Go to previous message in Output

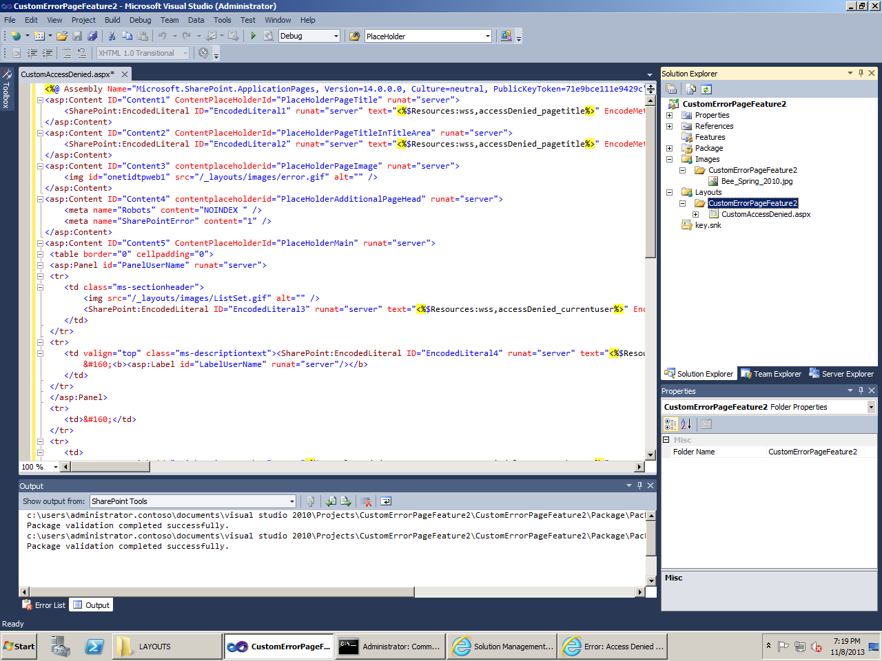[x=331, y=501]
